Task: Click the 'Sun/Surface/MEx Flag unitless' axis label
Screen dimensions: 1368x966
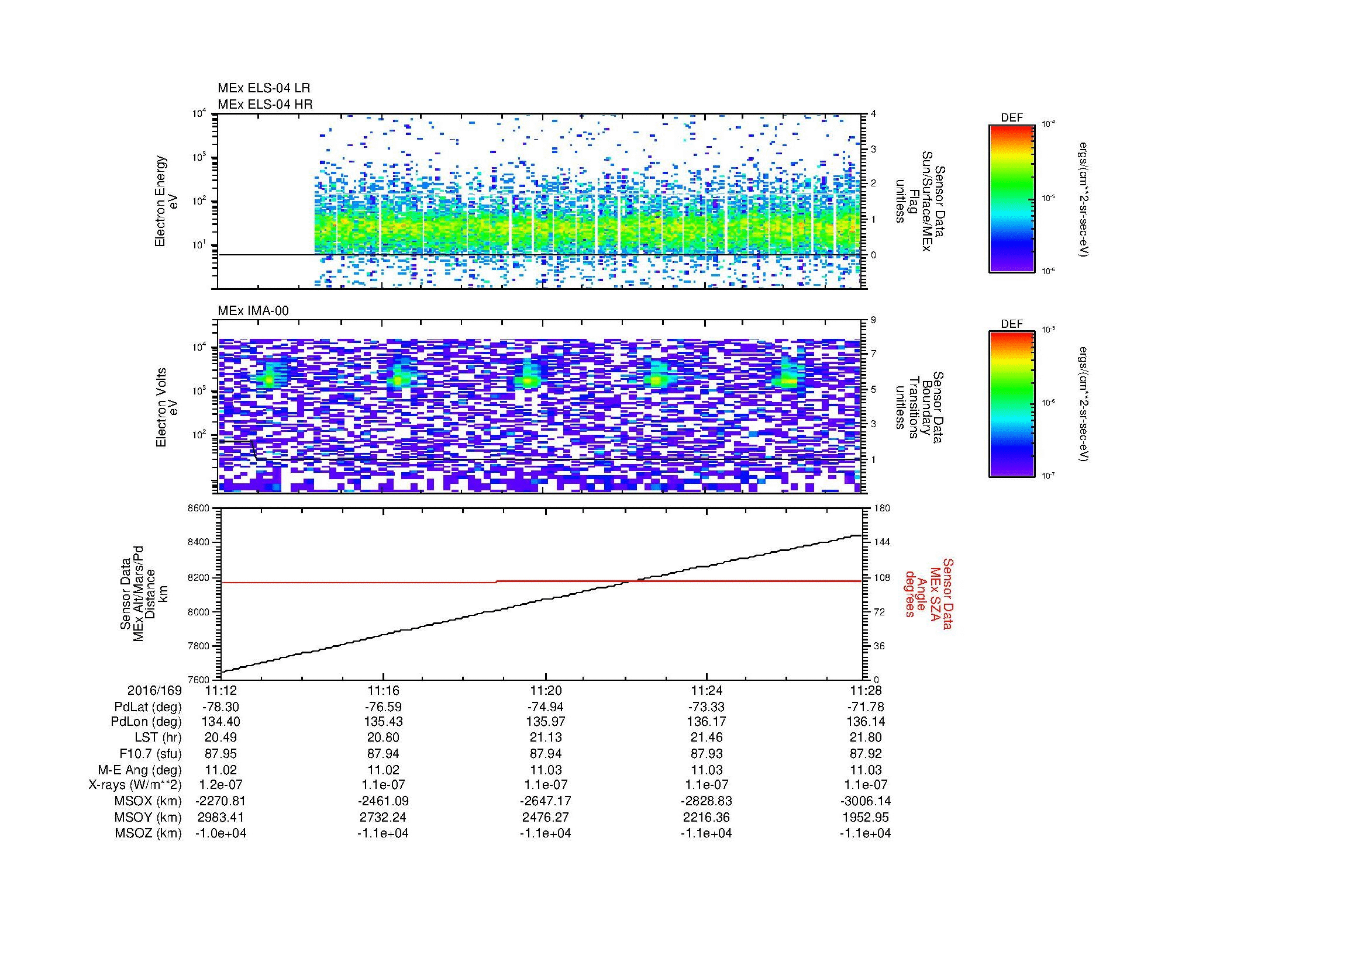Action: (920, 201)
